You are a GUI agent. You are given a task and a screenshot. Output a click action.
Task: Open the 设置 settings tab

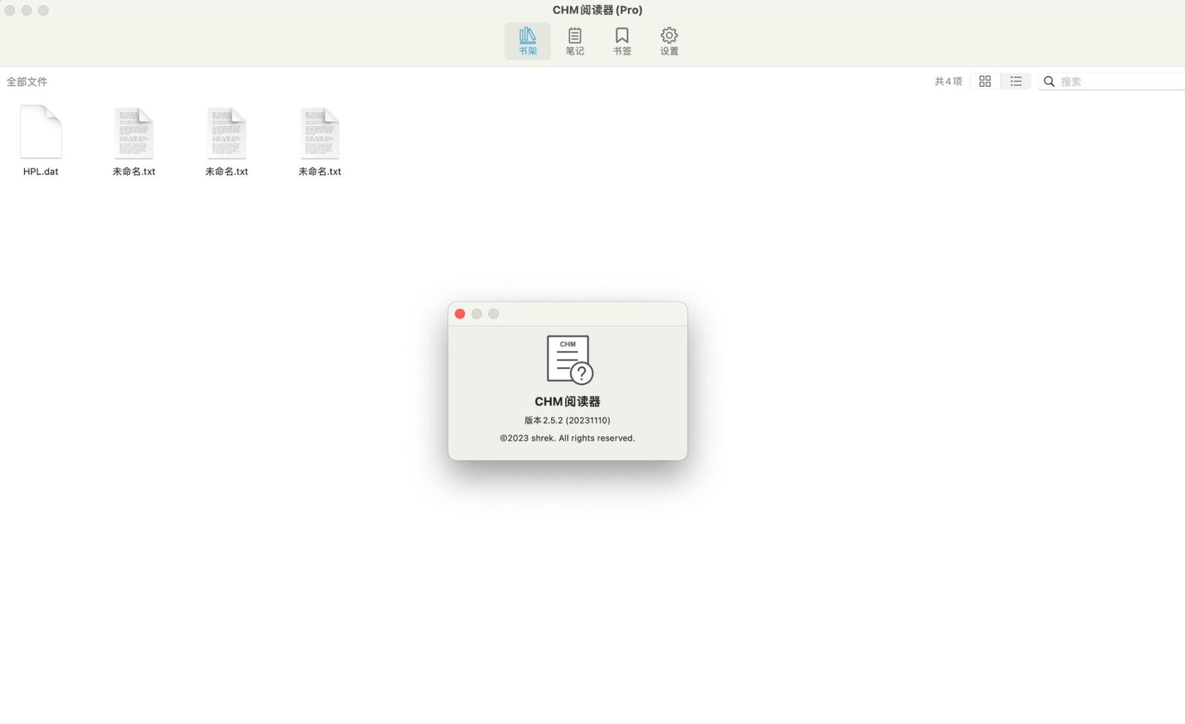tap(669, 41)
